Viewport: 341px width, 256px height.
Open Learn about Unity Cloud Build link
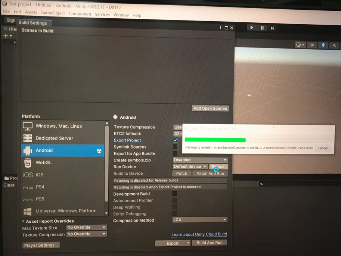[x=199, y=234]
